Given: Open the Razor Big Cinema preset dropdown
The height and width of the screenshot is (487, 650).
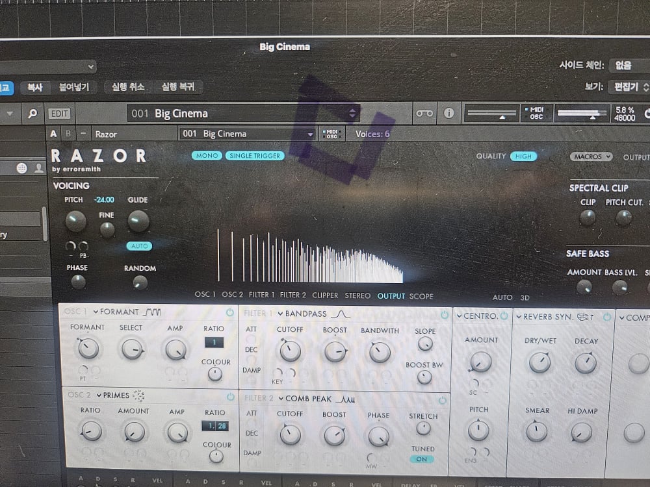Looking at the screenshot, I should pyautogui.click(x=246, y=134).
